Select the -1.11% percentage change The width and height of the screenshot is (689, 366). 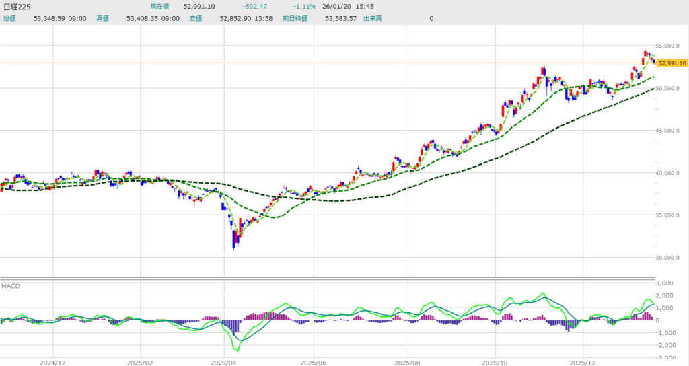coord(295,6)
